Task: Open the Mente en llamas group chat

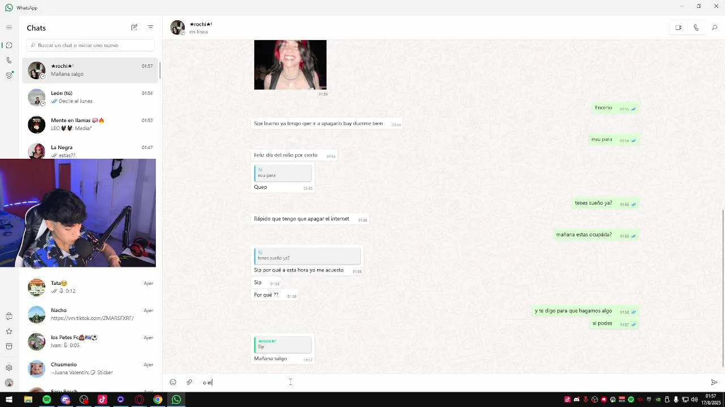Action: click(91, 124)
